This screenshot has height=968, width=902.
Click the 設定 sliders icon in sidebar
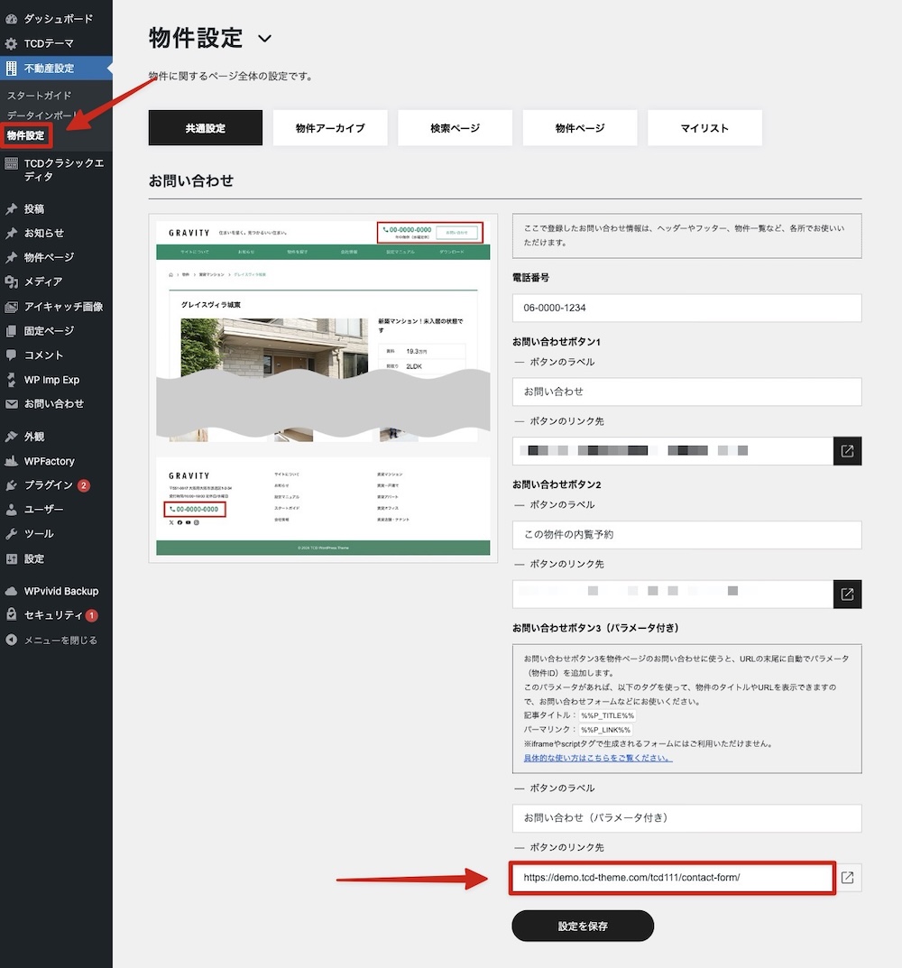[x=11, y=558]
